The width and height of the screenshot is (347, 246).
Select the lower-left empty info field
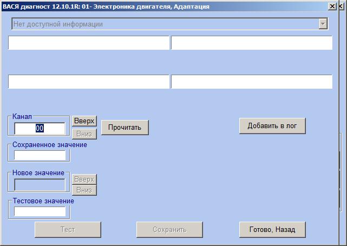point(89,82)
